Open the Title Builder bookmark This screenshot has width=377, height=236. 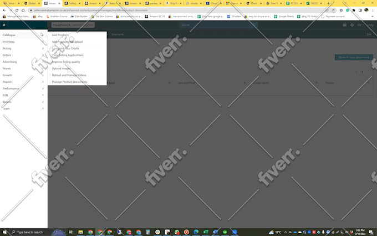pyautogui.click(x=79, y=17)
